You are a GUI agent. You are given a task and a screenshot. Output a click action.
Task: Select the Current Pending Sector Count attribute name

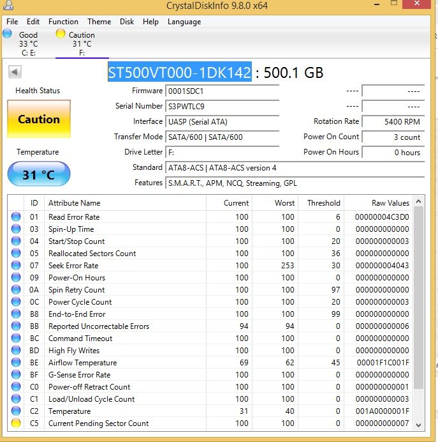98,423
